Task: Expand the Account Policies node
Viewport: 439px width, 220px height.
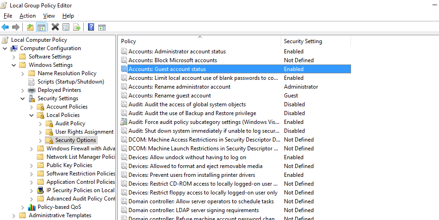Action: click(31, 107)
